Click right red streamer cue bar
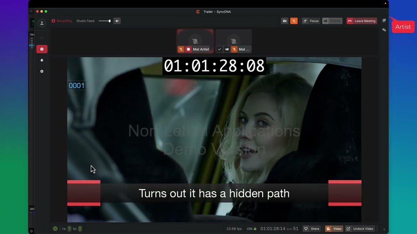 (345, 193)
